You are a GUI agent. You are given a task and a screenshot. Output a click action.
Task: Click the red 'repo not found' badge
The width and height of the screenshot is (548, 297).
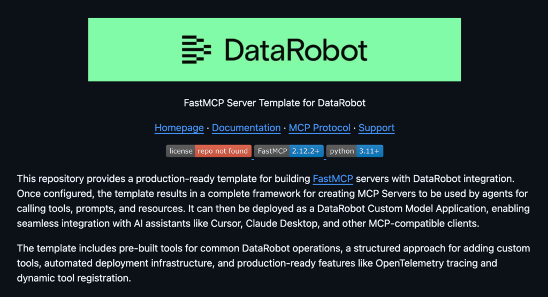point(223,151)
